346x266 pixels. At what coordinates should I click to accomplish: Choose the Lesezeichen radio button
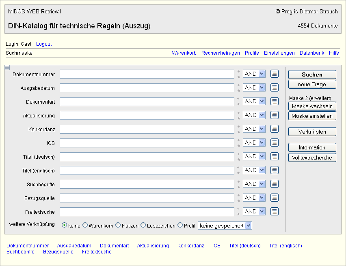coord(143,225)
